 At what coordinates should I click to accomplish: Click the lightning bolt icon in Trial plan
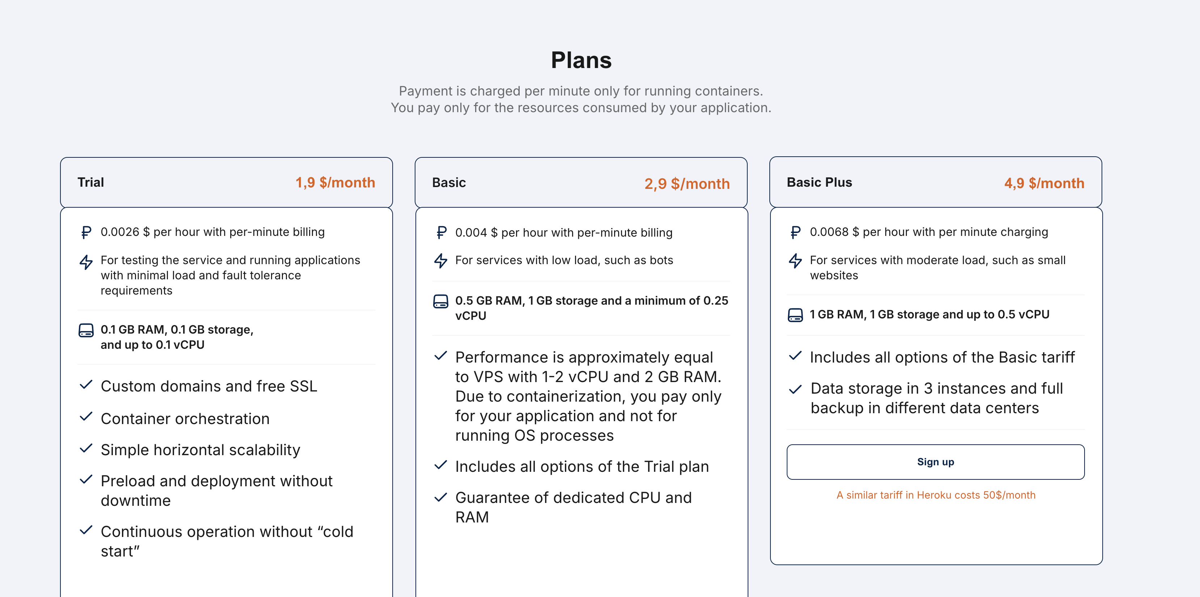(86, 262)
